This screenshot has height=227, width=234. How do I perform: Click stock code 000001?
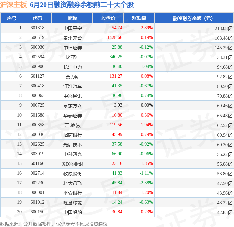(37, 193)
